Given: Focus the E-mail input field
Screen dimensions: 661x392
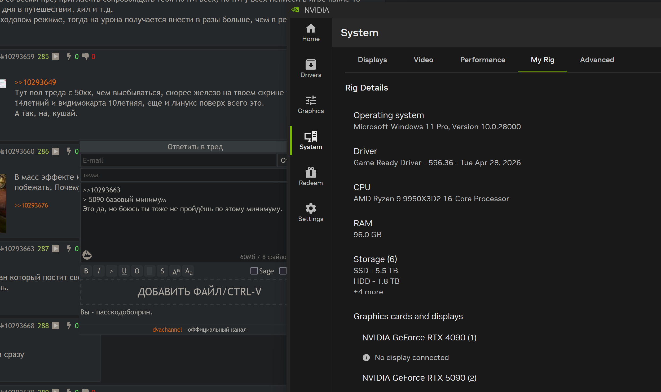Looking at the screenshot, I should (178, 160).
